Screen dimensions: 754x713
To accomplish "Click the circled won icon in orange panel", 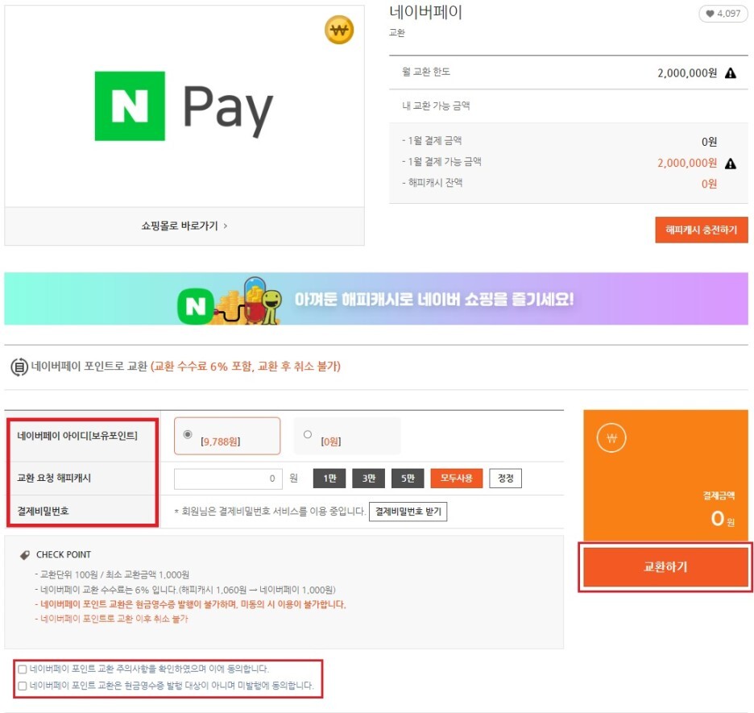I will (611, 438).
